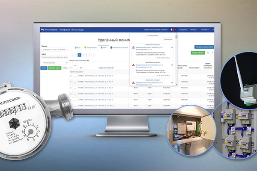Expand the Номер подъезда dropdown

[54, 63]
